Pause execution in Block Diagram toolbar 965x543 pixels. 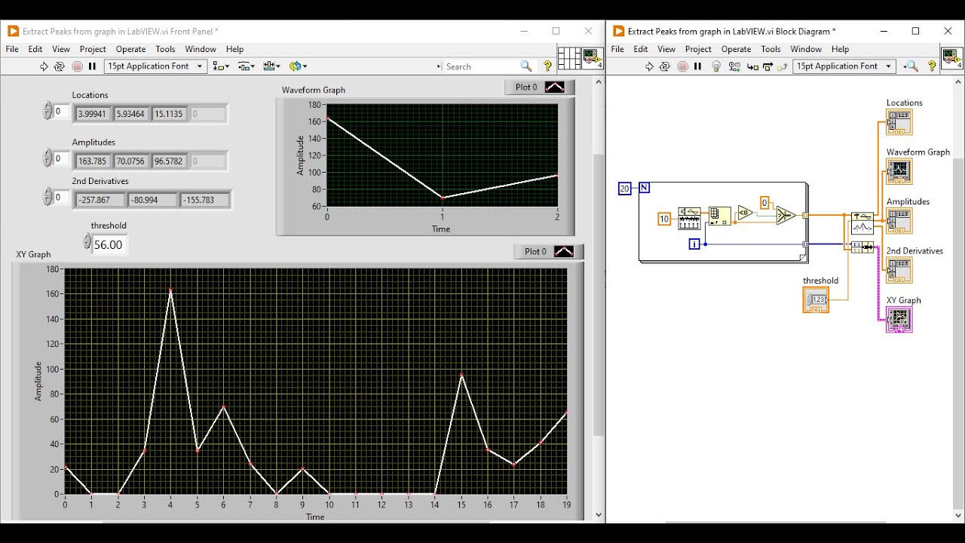[697, 66]
